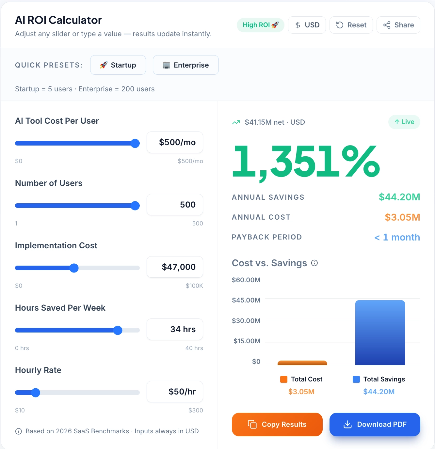Toggle the Total Savings legend swatch
Viewport: 435px width, 449px height.
click(356, 379)
